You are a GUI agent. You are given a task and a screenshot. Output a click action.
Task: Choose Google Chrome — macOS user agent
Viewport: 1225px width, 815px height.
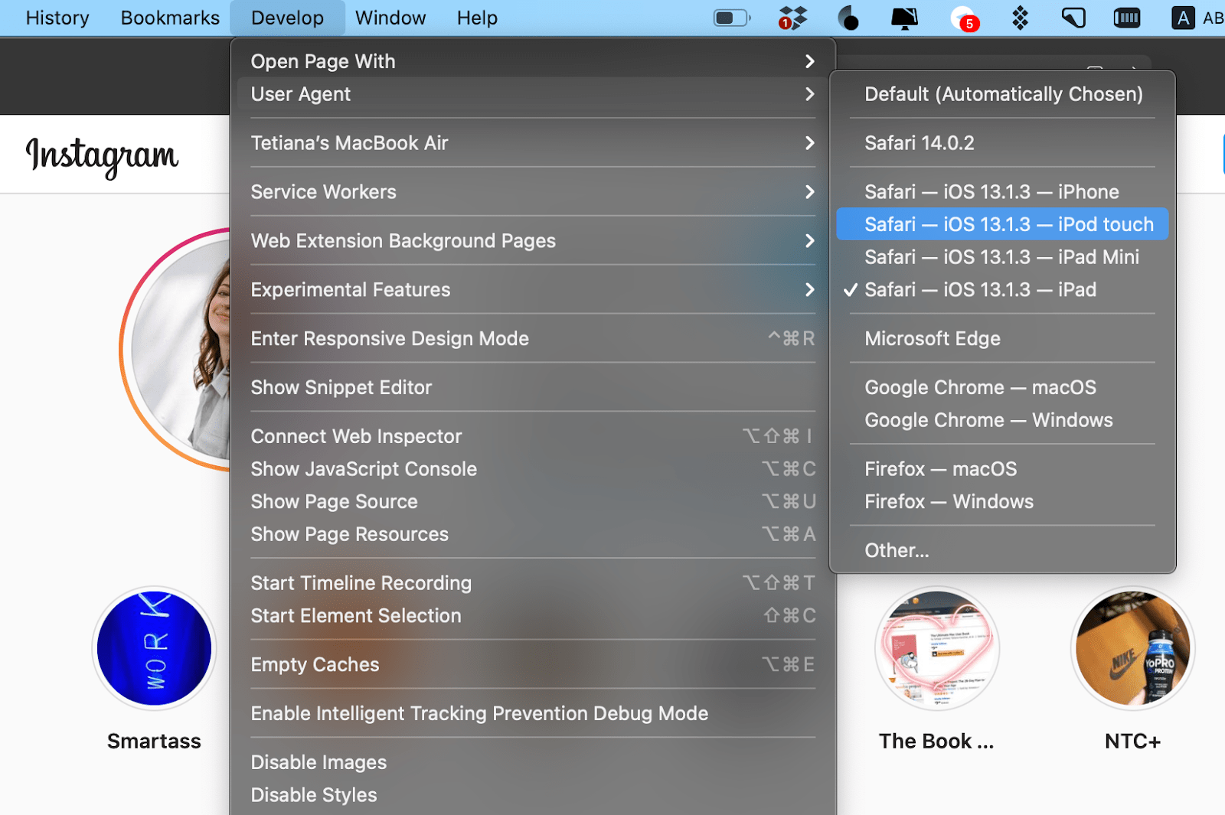1002,388
